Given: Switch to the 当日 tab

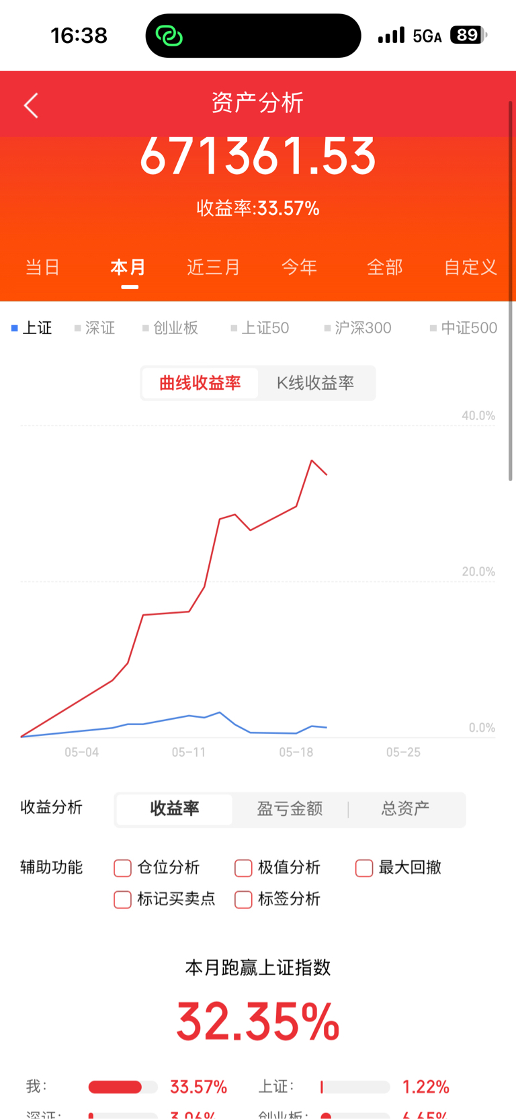Looking at the screenshot, I should 42,267.
